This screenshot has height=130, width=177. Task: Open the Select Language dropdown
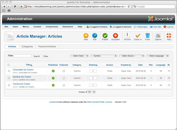[x=157, y=56]
